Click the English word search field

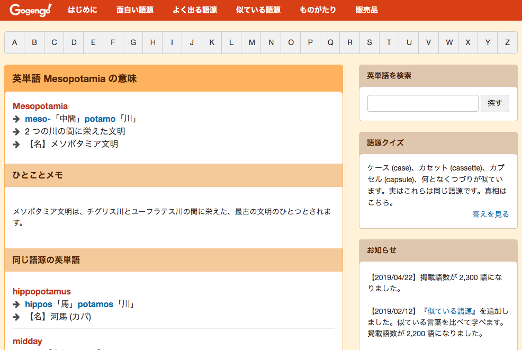click(423, 103)
